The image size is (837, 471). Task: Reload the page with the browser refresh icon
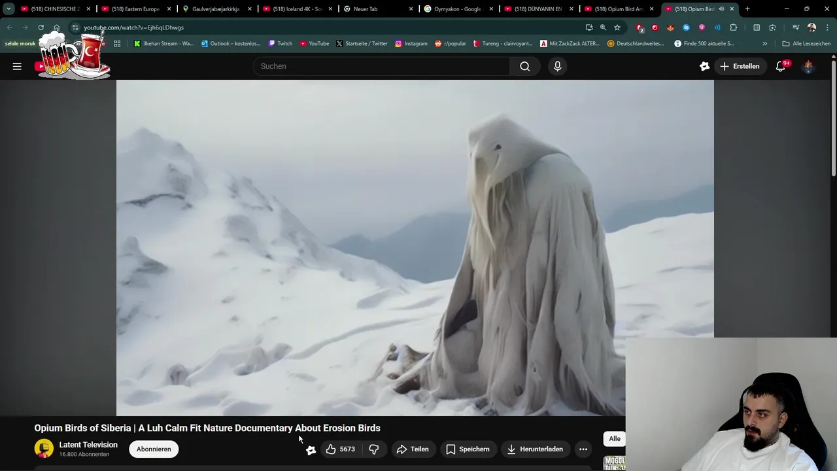pos(41,27)
